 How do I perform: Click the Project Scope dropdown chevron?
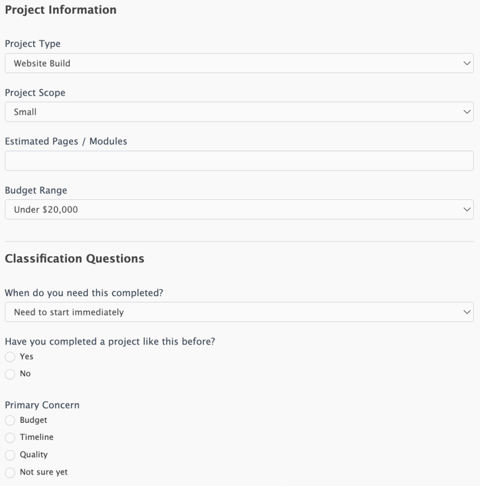(x=467, y=112)
